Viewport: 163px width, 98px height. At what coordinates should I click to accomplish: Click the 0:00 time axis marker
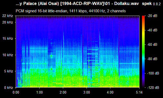coord(16,92)
